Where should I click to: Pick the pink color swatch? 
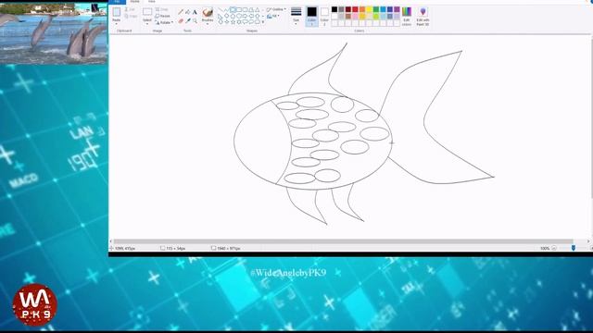[355, 17]
